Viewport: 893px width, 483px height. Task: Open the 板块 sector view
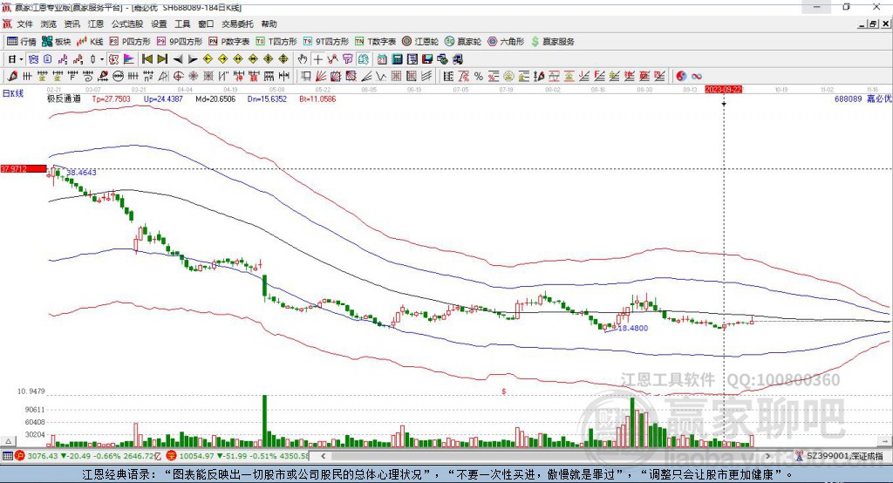pyautogui.click(x=57, y=42)
